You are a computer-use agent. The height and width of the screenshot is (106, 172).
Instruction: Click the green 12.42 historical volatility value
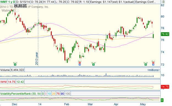(x=20, y=82)
